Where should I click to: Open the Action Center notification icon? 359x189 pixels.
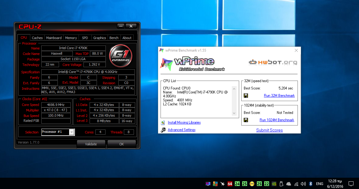(351, 184)
